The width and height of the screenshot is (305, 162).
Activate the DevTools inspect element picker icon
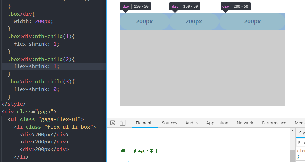(x=113, y=123)
